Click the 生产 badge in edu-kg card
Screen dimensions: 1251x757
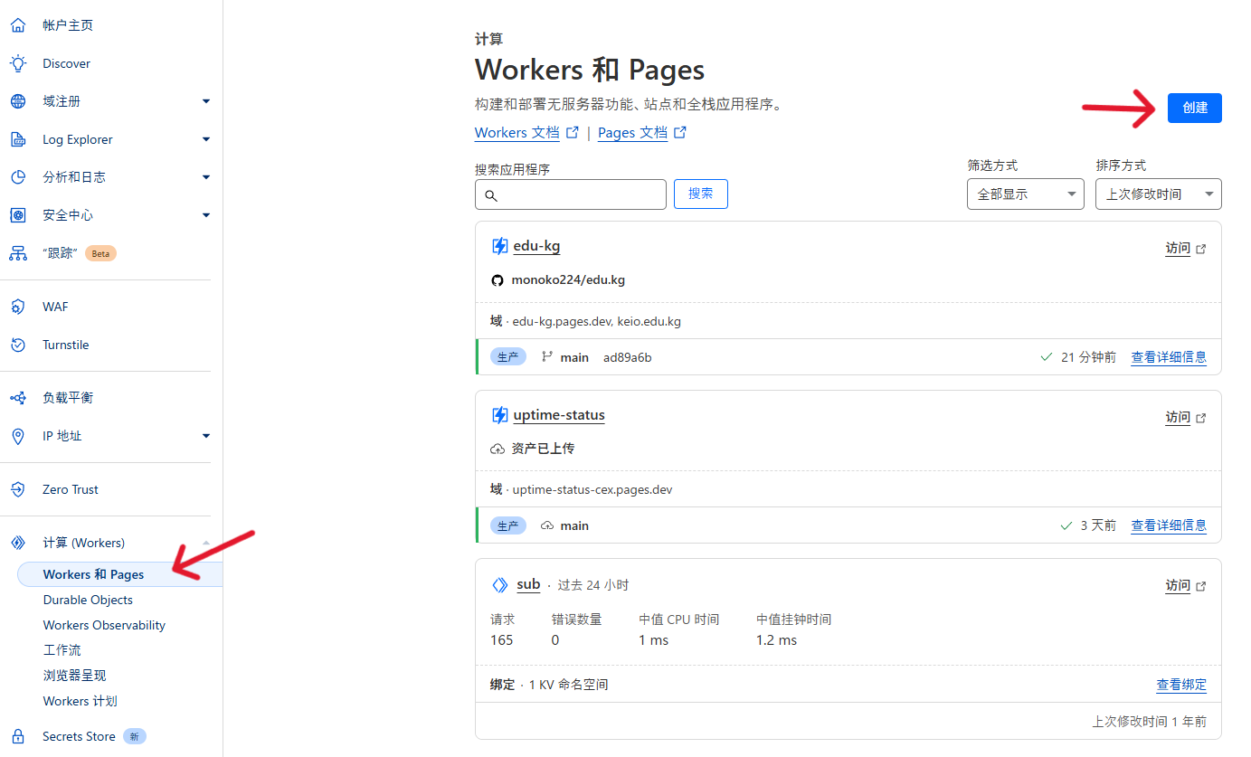[507, 357]
